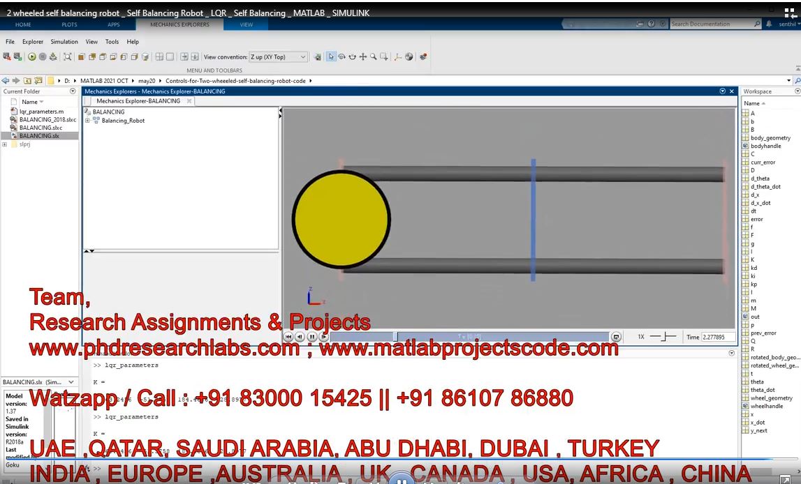Select the Roll view tool
This screenshot has height=484, width=801.
[352, 56]
